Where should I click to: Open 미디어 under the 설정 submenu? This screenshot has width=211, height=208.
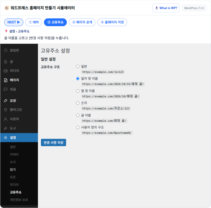14,185
